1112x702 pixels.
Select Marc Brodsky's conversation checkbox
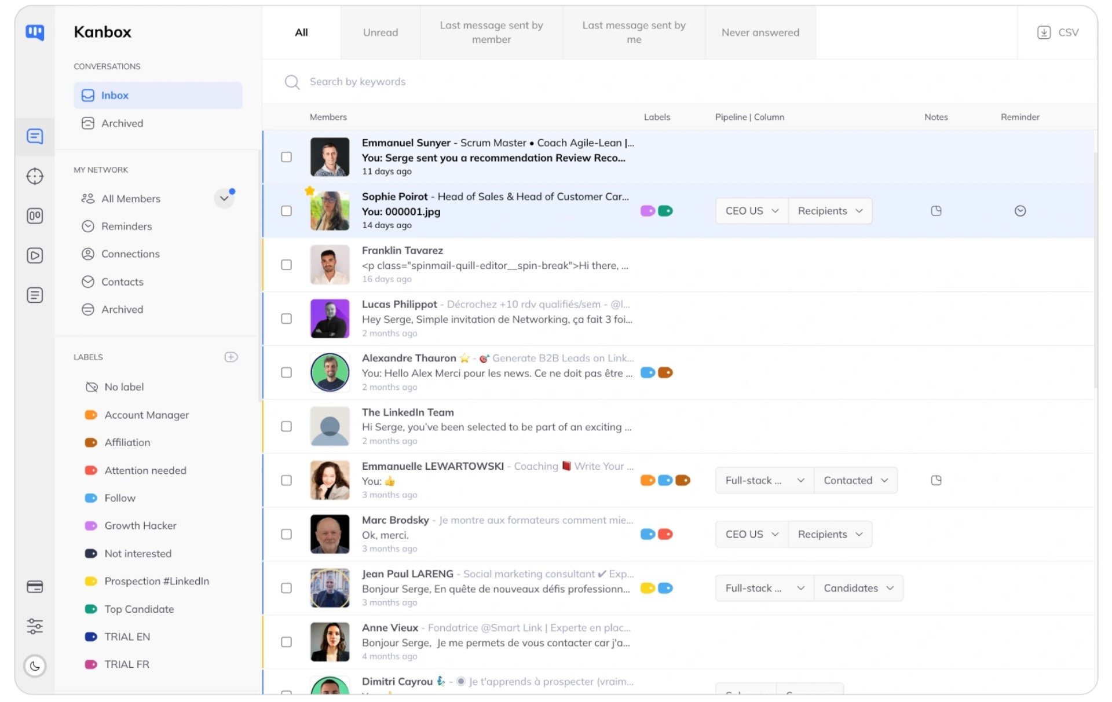286,534
